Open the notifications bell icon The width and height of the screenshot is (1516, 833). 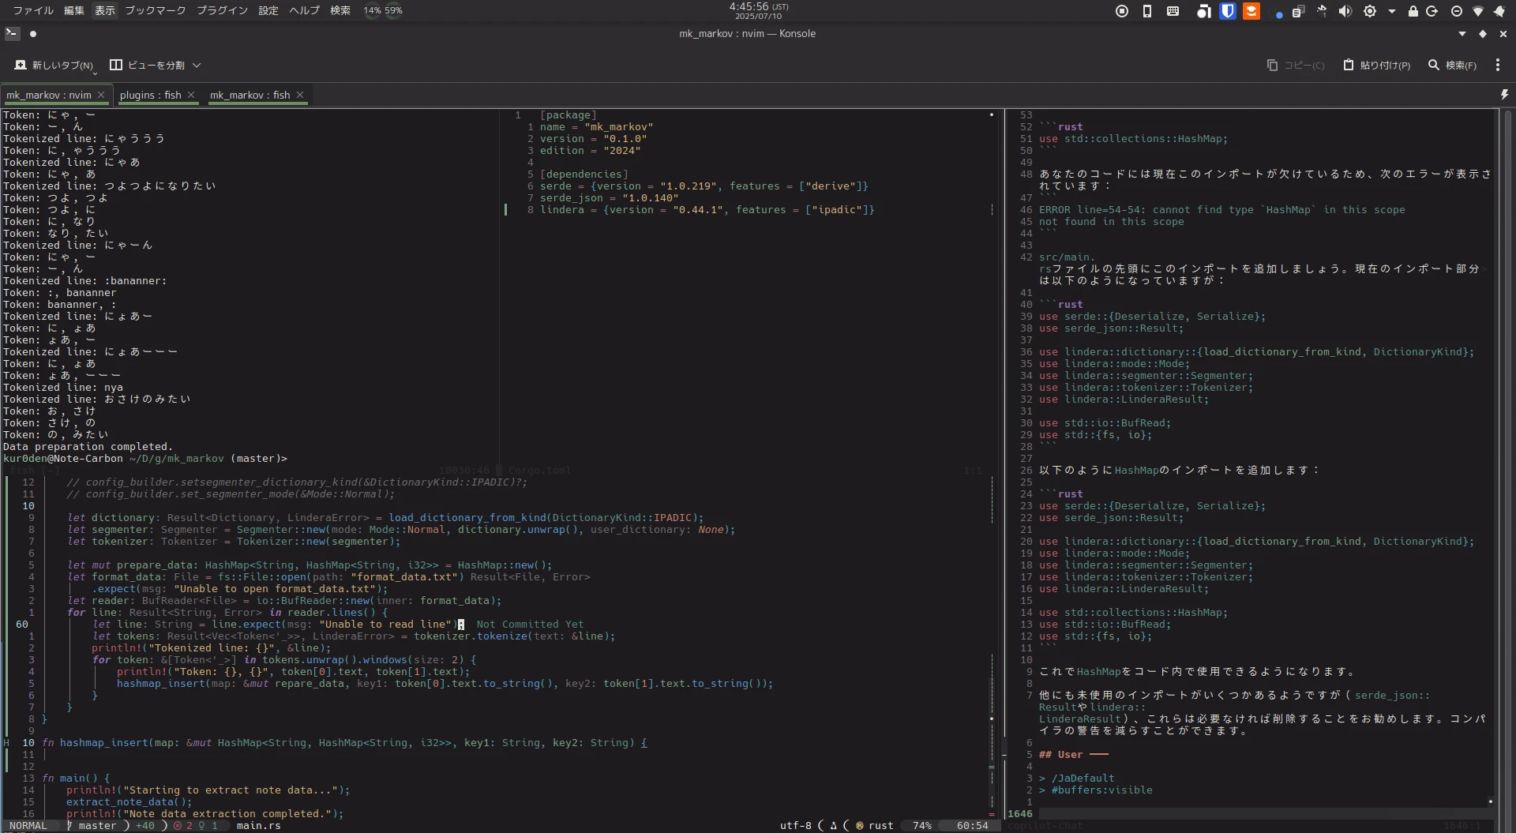1499,11
